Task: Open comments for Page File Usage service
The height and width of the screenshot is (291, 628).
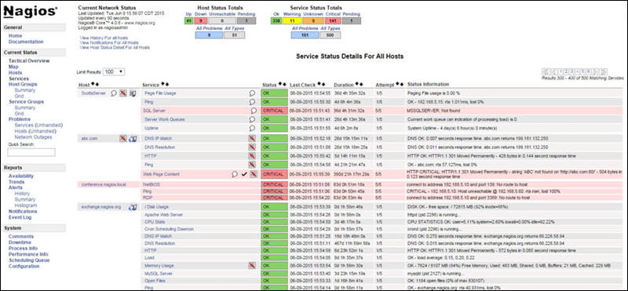Action: click(252, 93)
